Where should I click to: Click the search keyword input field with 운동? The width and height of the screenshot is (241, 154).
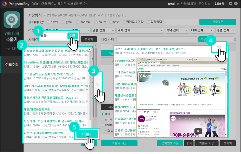[x=53, y=36]
